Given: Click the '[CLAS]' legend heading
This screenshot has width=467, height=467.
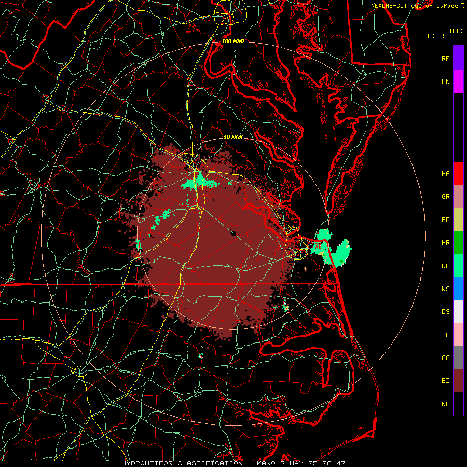Looking at the screenshot, I should tap(438, 36).
